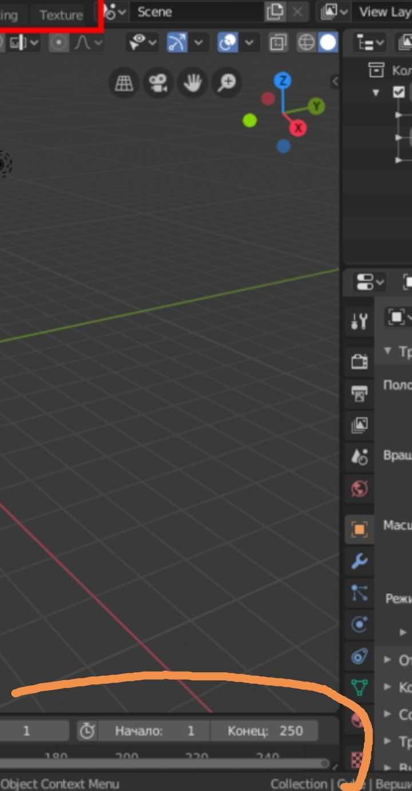Click the current frame field showing 1

tap(34, 731)
